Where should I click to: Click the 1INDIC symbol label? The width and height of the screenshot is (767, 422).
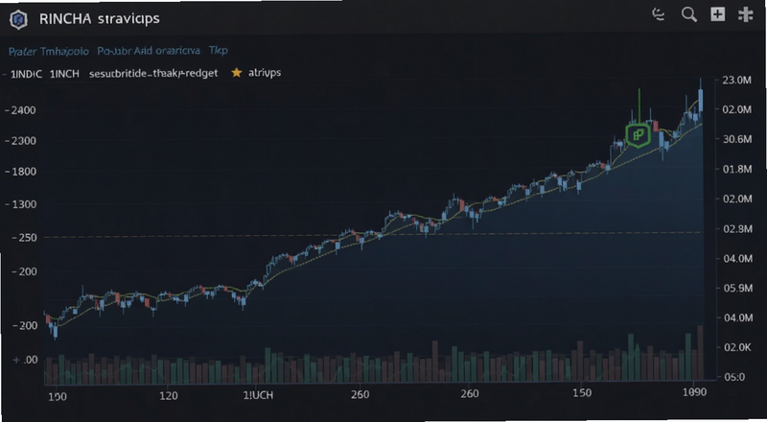(x=28, y=74)
